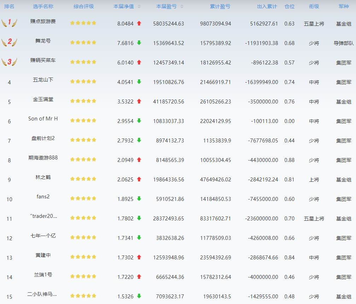Open trader 黄建中
356x304 pixels.
click(43, 255)
